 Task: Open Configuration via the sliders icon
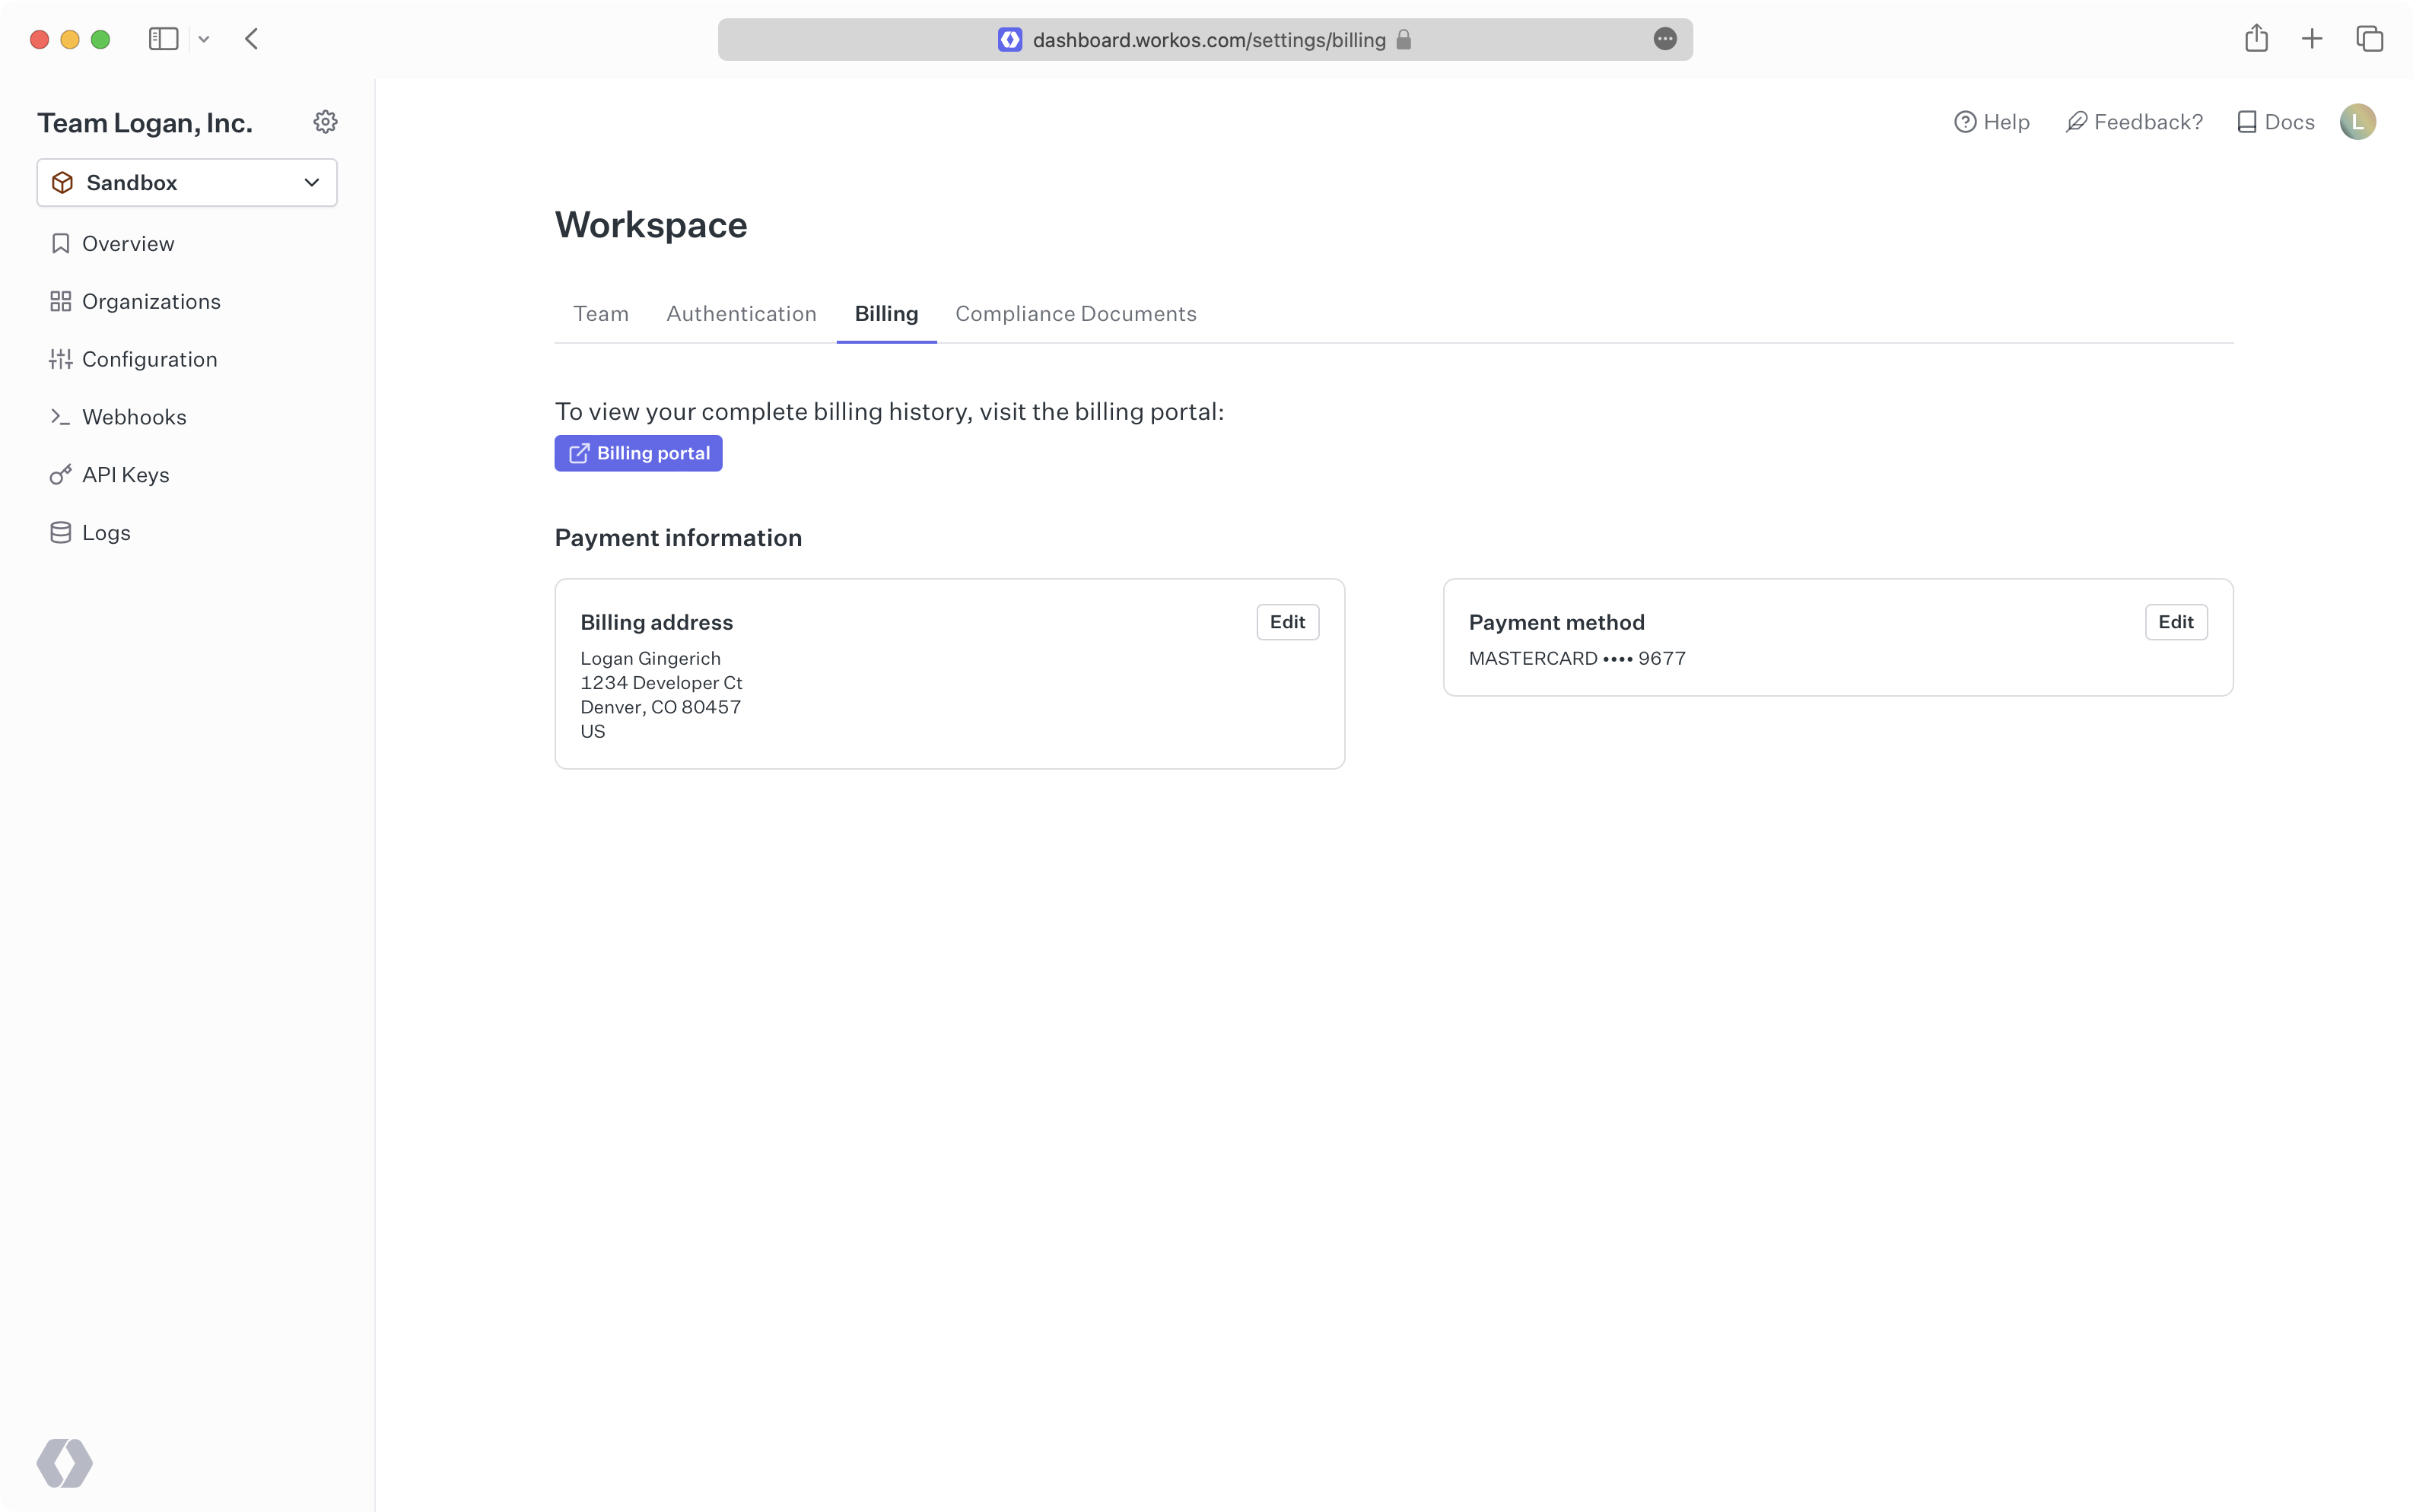(x=61, y=359)
